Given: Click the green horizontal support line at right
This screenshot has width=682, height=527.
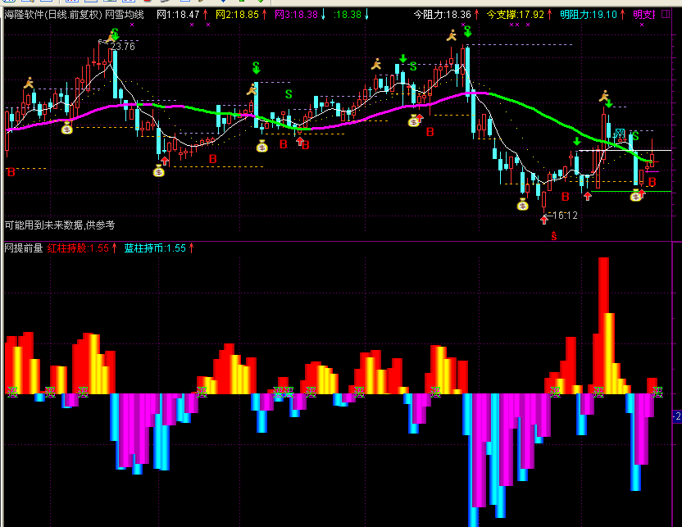Looking at the screenshot, I should [630, 191].
